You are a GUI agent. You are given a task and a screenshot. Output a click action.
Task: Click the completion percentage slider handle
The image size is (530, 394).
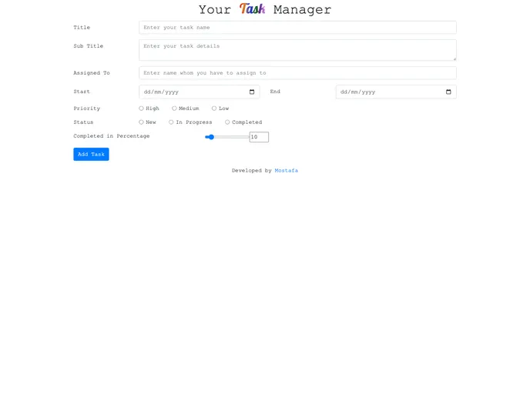tap(210, 137)
